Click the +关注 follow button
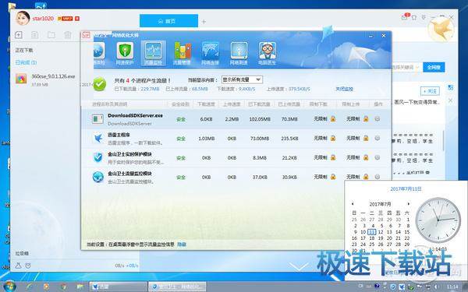Screen dimensions: 468x292 pos(430,91)
